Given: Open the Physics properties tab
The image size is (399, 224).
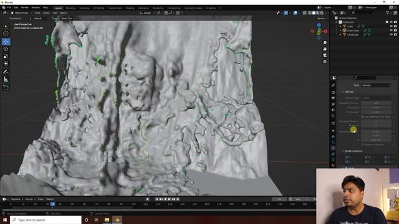Looking at the screenshot, I should (x=333, y=148).
